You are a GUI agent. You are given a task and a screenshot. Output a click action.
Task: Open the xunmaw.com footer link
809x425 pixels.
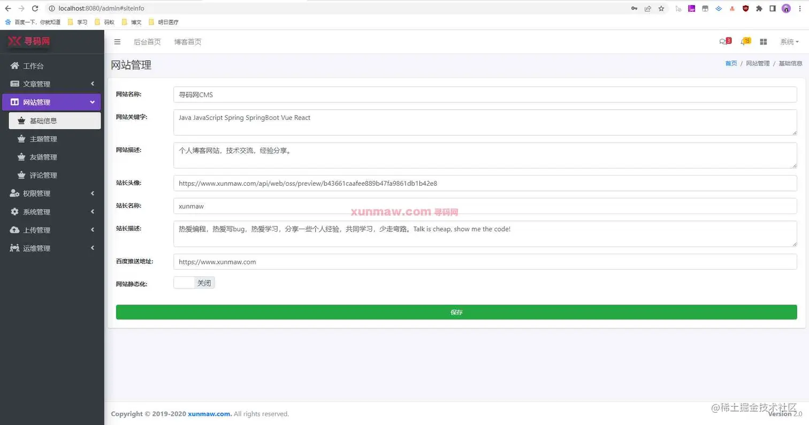(x=210, y=414)
